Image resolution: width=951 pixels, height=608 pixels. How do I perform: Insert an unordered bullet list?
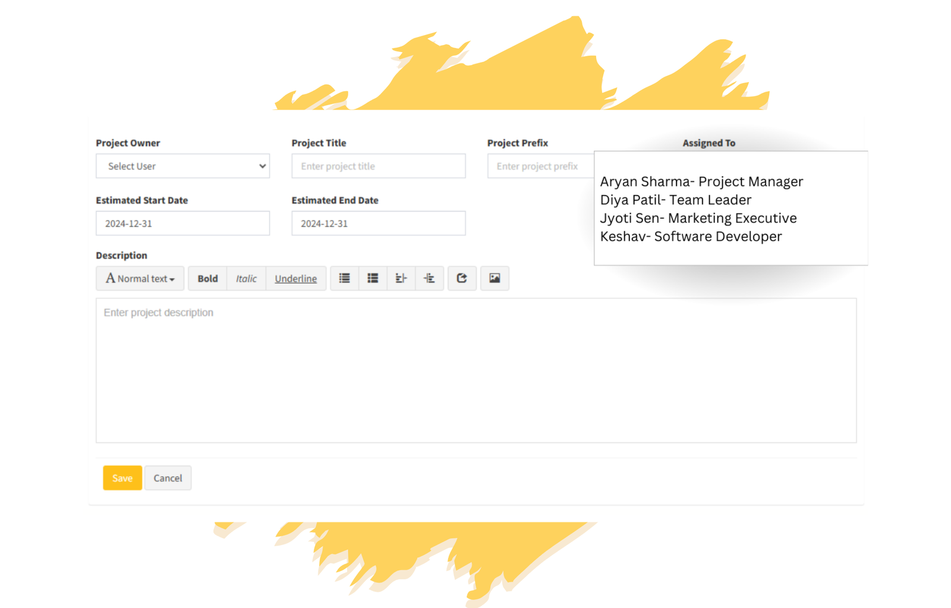[344, 278]
